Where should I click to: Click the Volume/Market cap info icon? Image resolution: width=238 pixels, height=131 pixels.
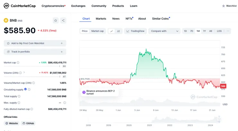[x=33, y=83]
